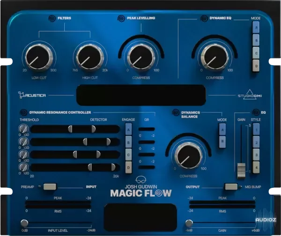Image resolution: width=281 pixels, height=236 pixels.
Task: Click the Acustica logo
Action: pyautogui.click(x=32, y=95)
